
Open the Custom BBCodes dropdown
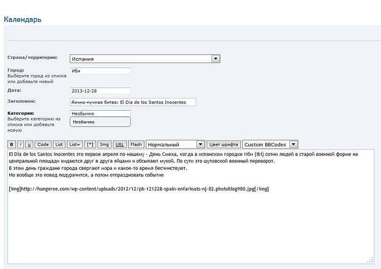(270, 144)
